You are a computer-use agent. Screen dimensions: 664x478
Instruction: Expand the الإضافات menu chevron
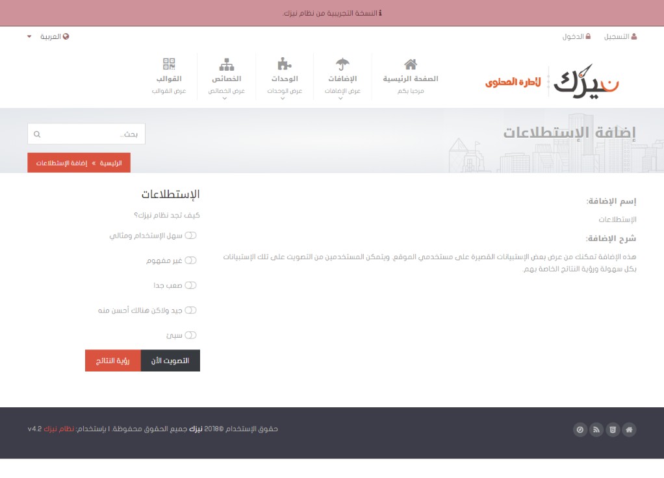[x=342, y=98]
